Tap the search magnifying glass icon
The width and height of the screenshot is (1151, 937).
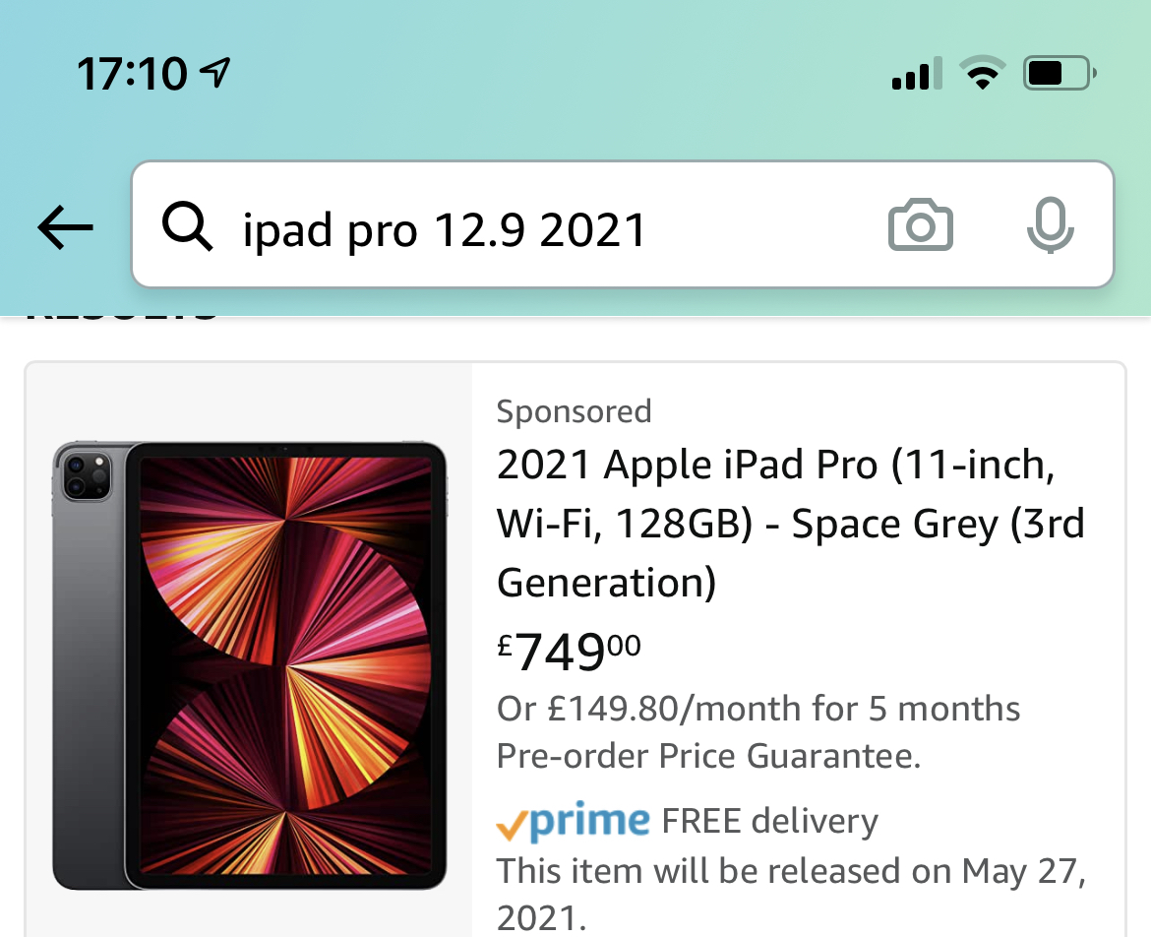point(187,227)
